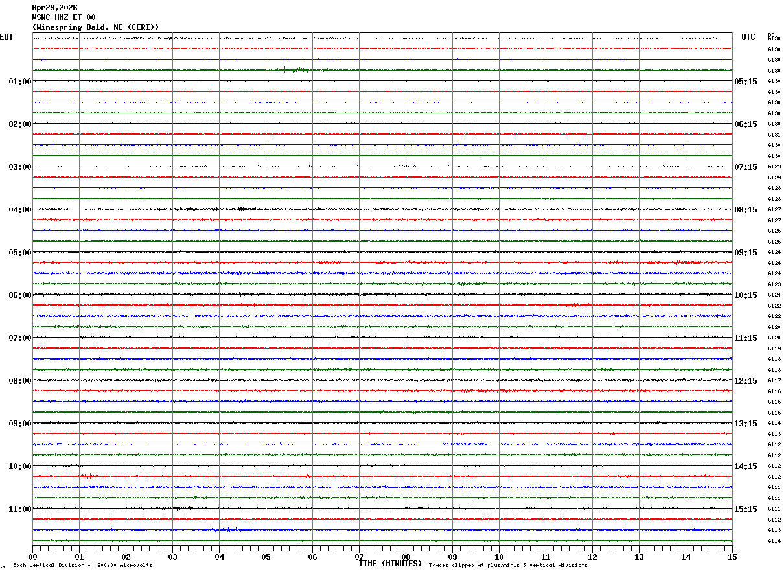The width and height of the screenshot is (784, 574).
Task: Select the 08:00 EDT row label
Action: click(x=20, y=381)
